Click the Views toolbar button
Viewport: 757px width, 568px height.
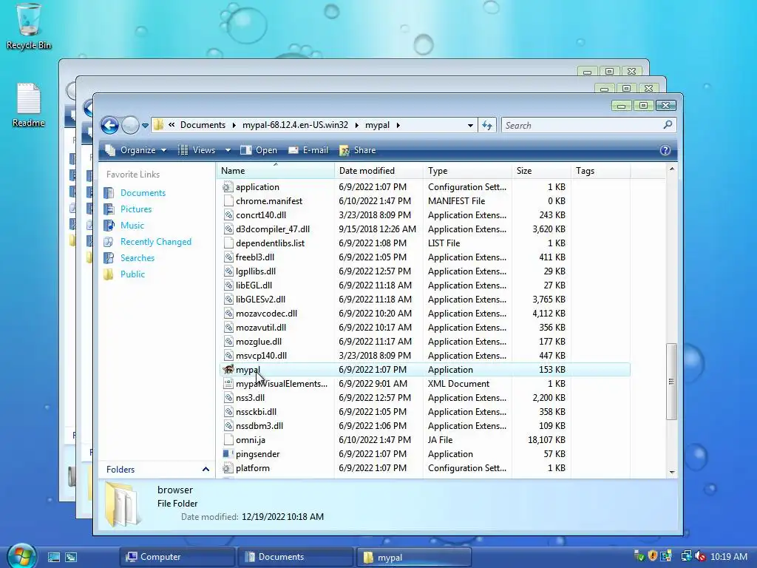(x=197, y=150)
